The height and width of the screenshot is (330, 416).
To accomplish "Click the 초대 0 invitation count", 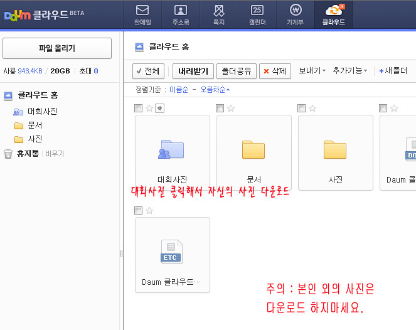I will pos(89,71).
